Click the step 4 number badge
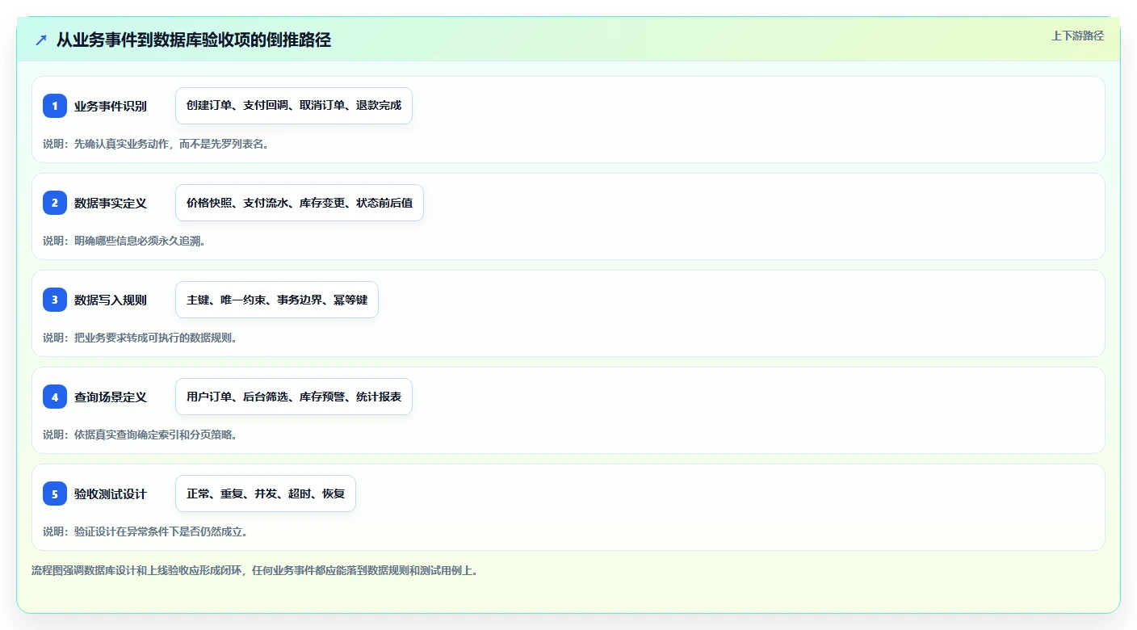 pos(55,397)
